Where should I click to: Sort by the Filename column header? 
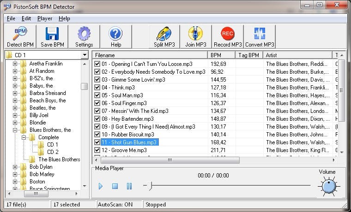click(150, 55)
